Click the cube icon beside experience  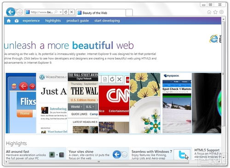17,21
